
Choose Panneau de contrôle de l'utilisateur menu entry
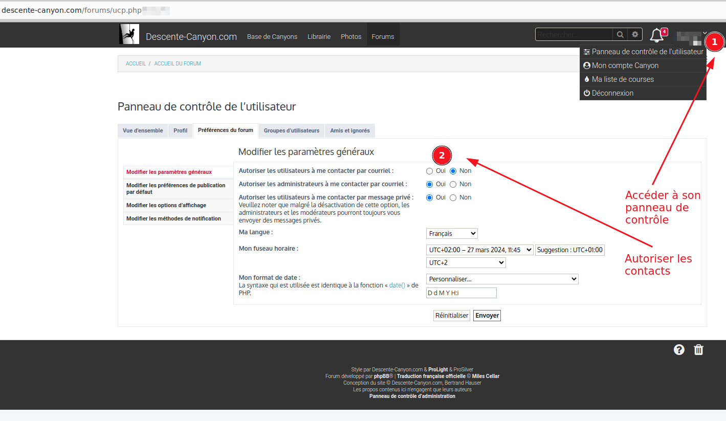(643, 52)
